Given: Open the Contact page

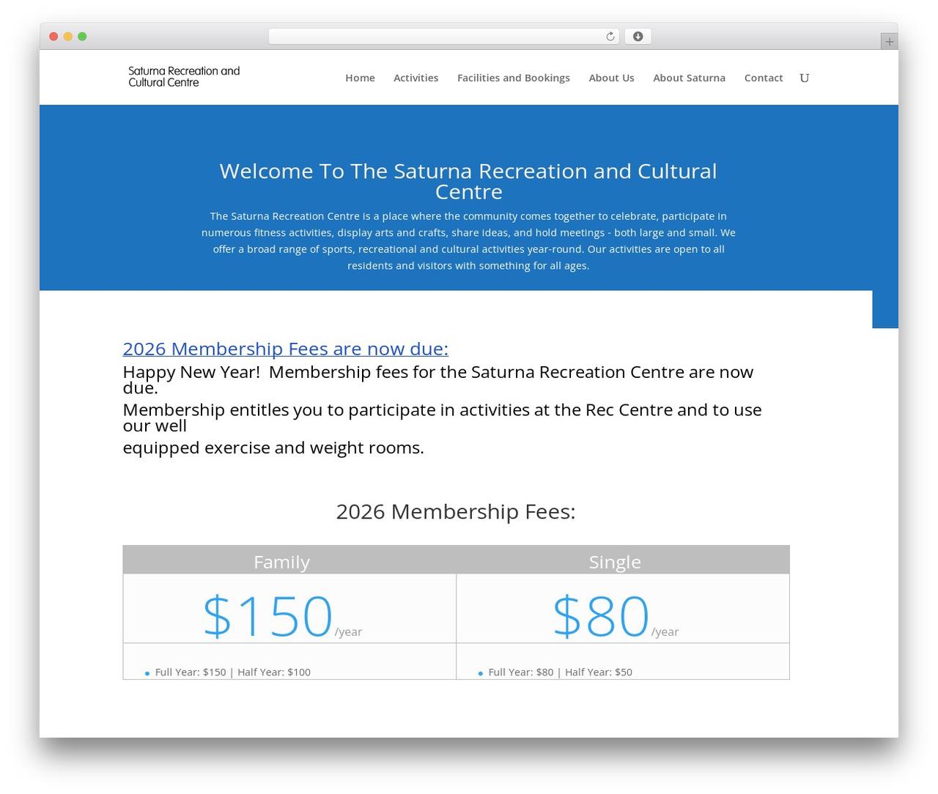Looking at the screenshot, I should tap(763, 78).
